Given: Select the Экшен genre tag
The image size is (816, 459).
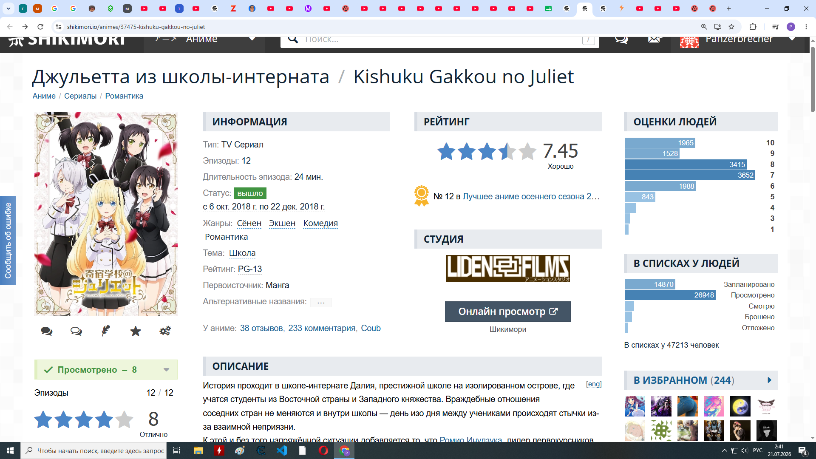Looking at the screenshot, I should pyautogui.click(x=282, y=223).
